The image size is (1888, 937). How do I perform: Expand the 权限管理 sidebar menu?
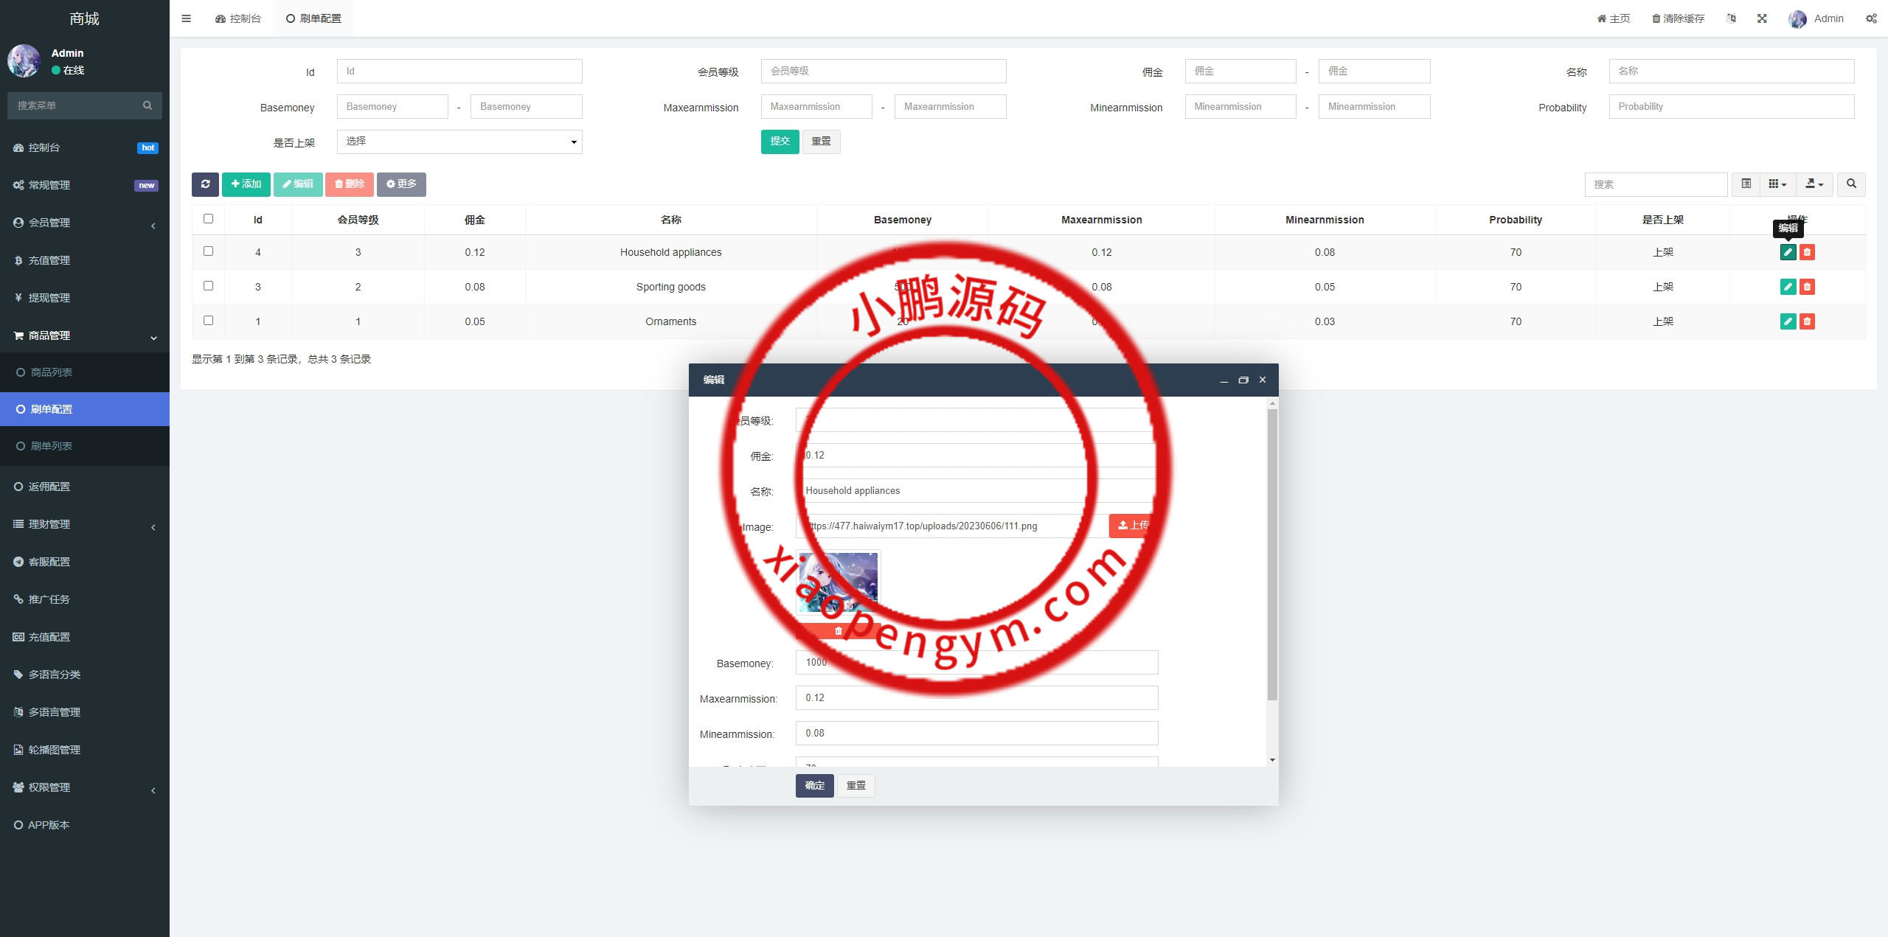coord(85,787)
